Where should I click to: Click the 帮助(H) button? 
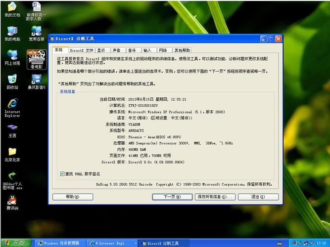click(73, 197)
